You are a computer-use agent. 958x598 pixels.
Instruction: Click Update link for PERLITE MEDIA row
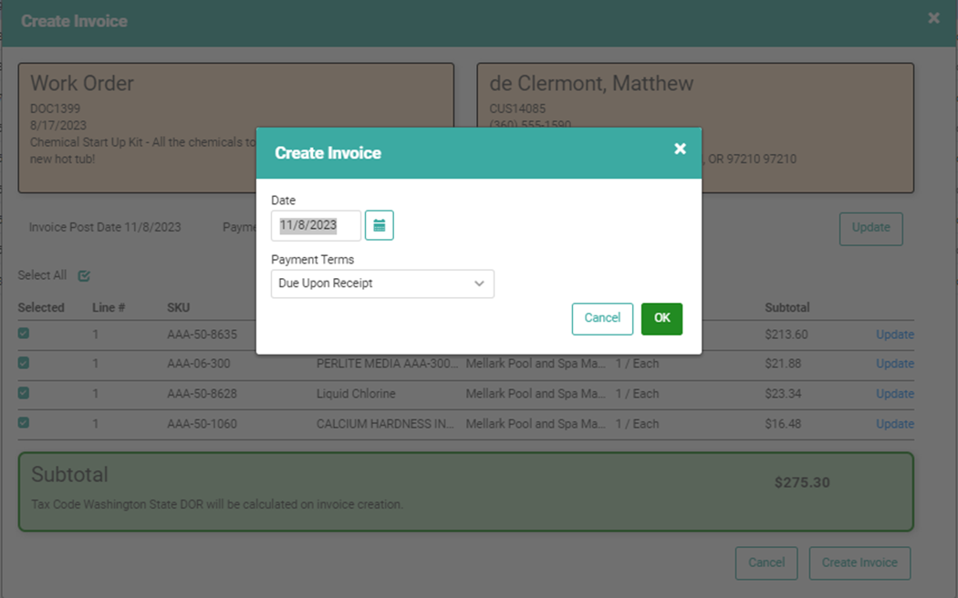pos(894,364)
